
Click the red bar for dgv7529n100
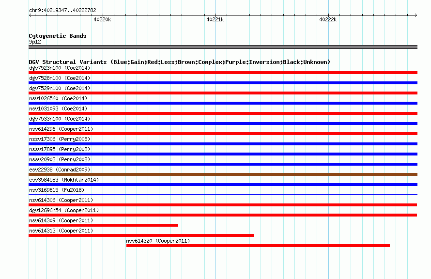pos(223,93)
